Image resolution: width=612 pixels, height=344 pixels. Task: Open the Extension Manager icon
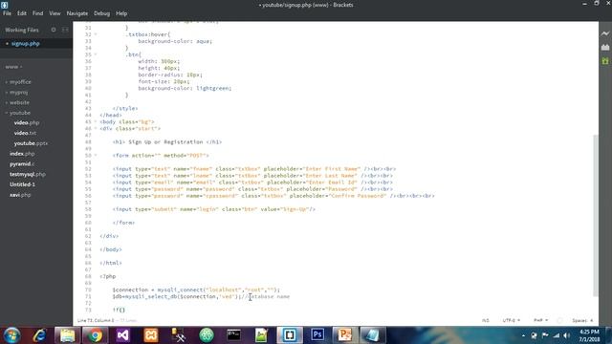pyautogui.click(x=605, y=47)
